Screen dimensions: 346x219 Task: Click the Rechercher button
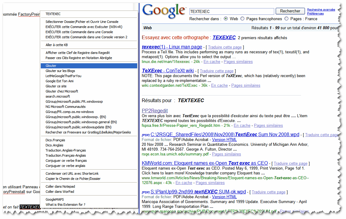[290, 11]
